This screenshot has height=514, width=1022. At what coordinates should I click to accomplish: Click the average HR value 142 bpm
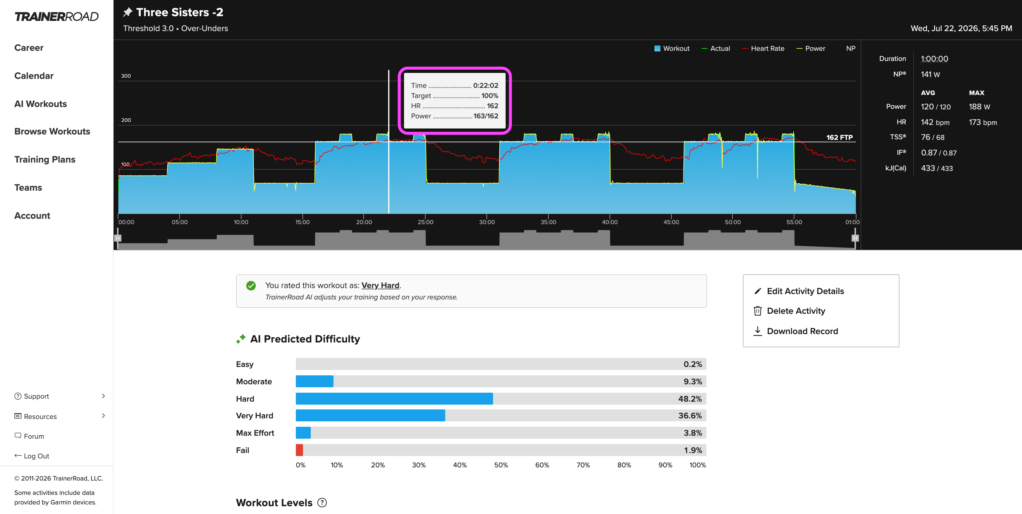[x=935, y=123]
